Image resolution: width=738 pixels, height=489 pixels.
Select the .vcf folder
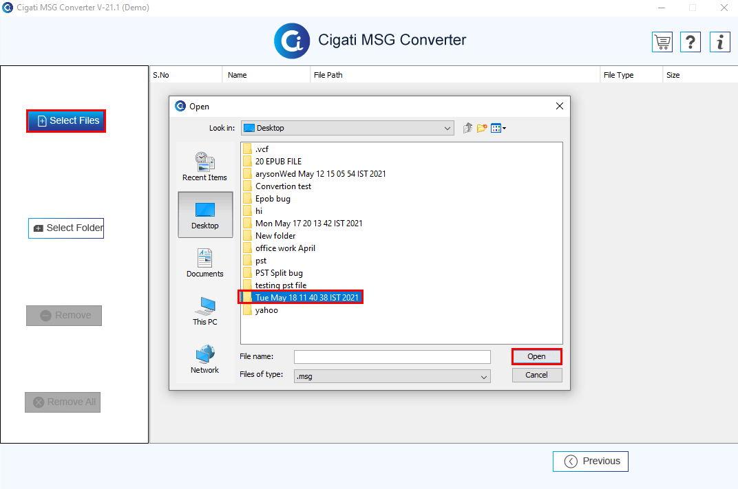point(256,149)
